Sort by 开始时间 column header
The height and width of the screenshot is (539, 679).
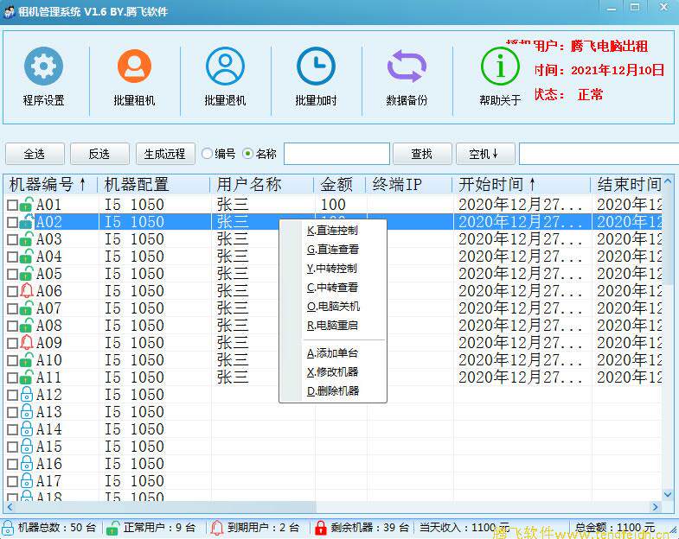tap(521, 185)
